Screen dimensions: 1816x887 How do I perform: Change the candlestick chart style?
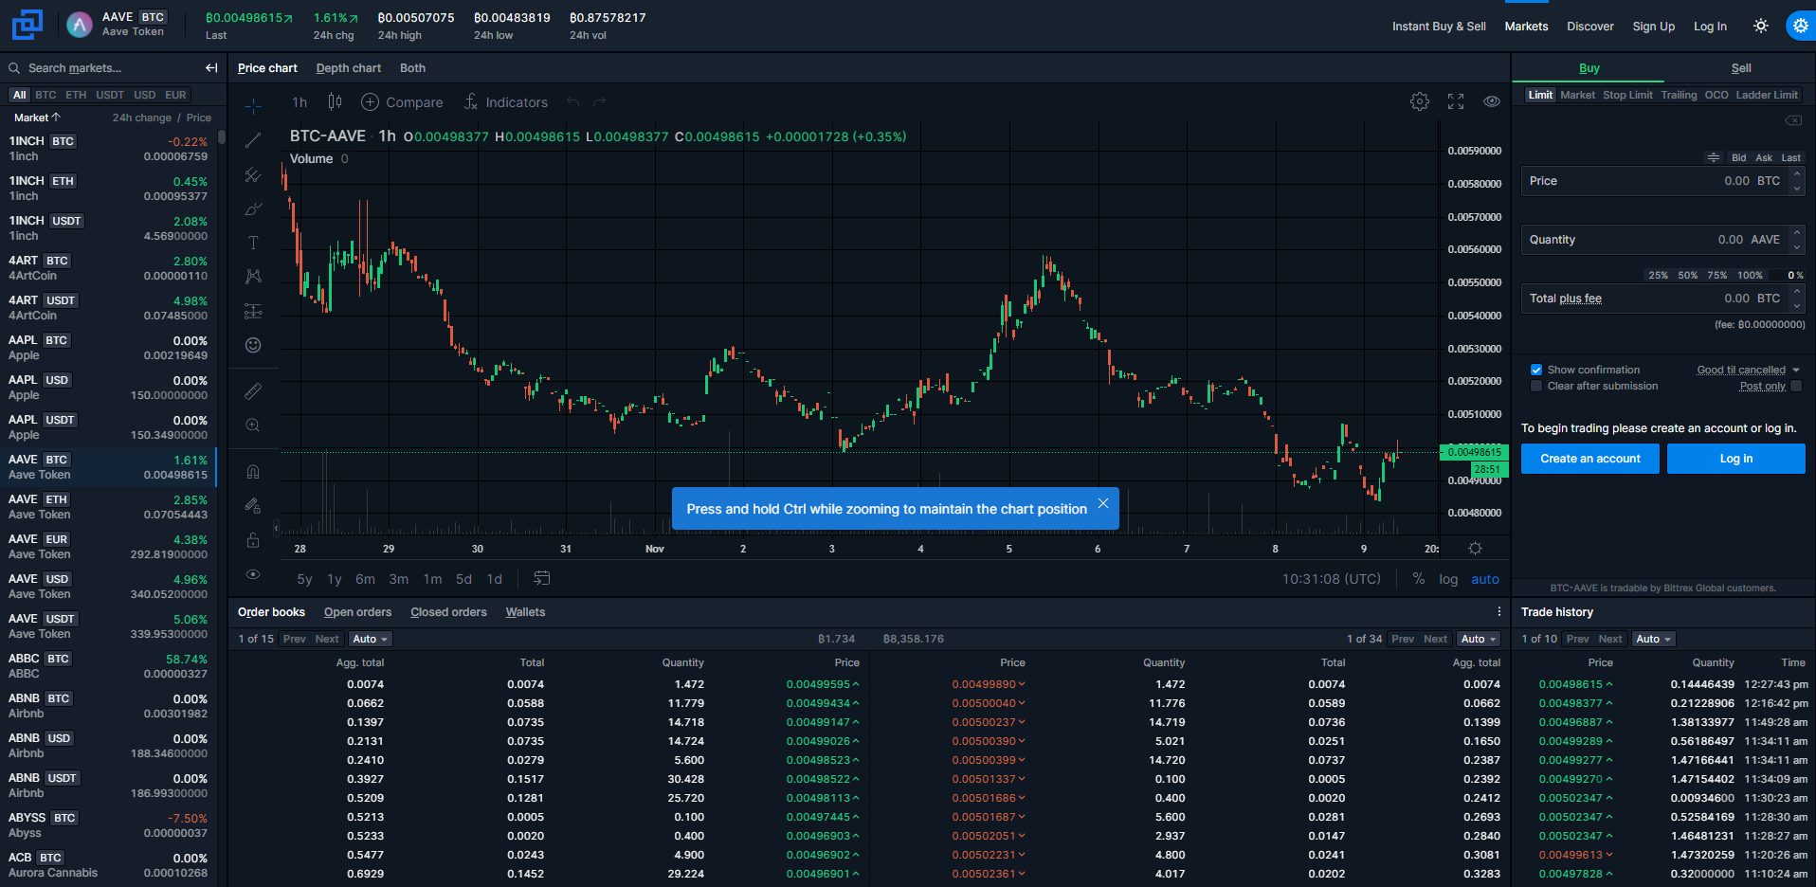(335, 101)
